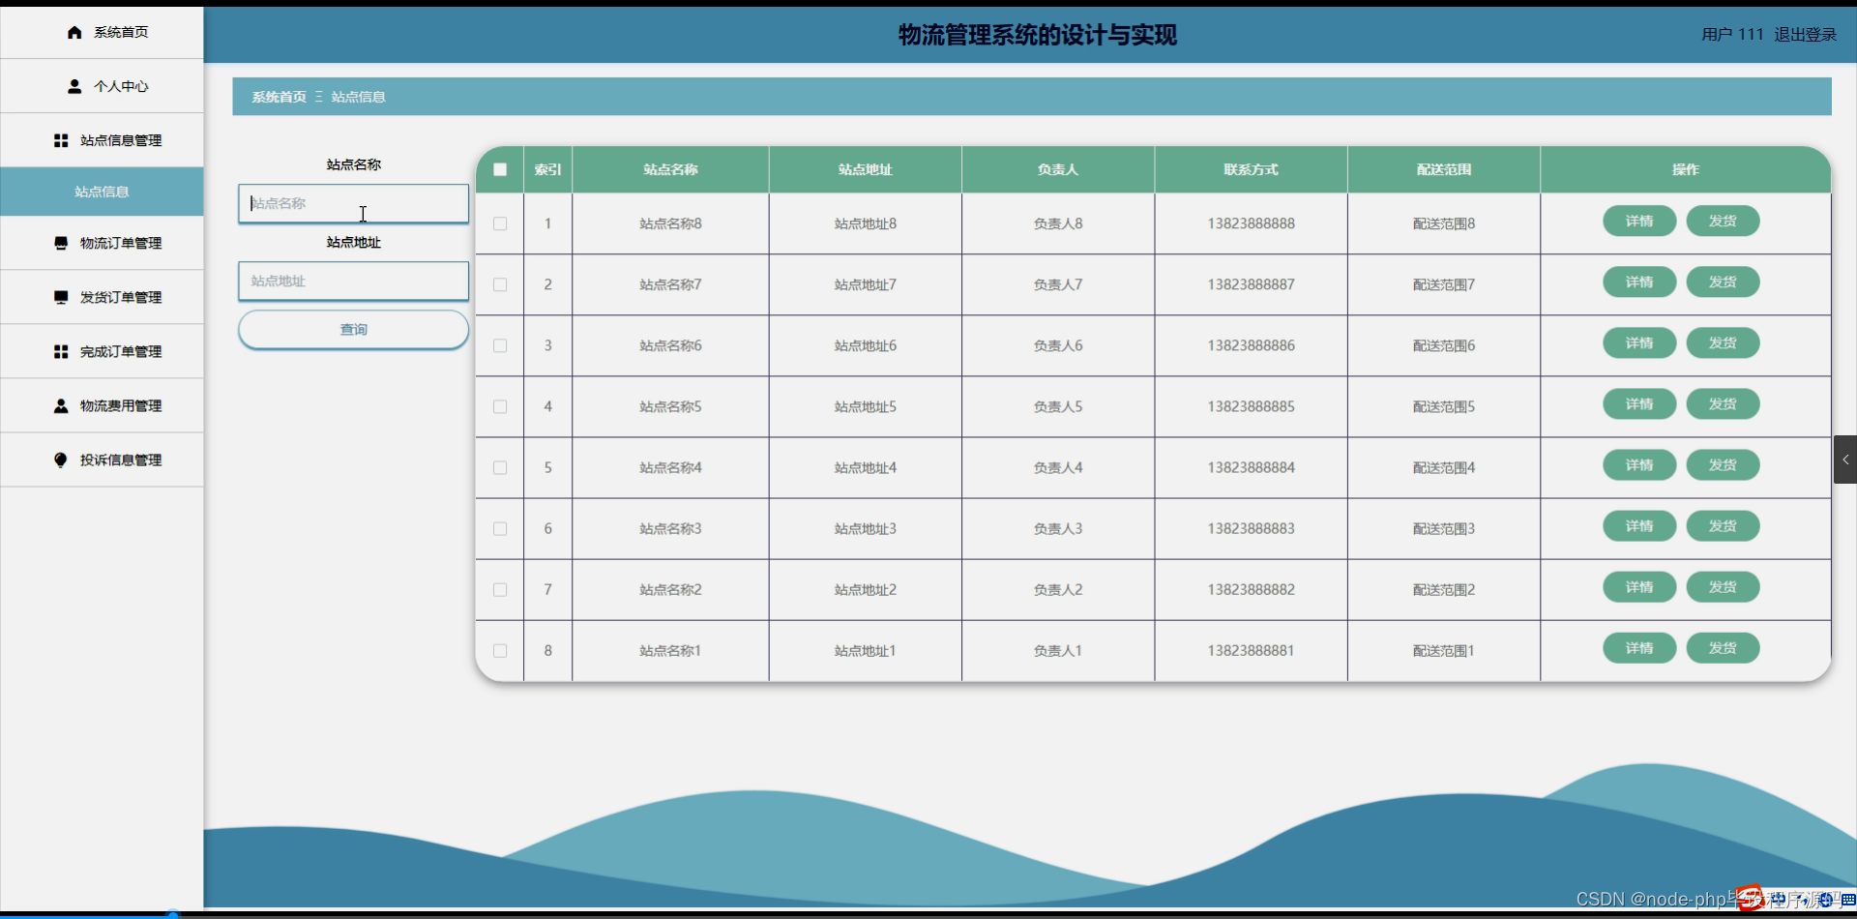Viewport: 1857px width, 919px height.
Task: Click the 物流订单管理 sidebar icon
Action: coord(60,243)
